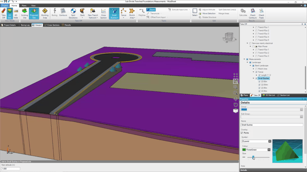Click the Next altitude input field
This screenshot has width=307, height=172.
point(11,169)
